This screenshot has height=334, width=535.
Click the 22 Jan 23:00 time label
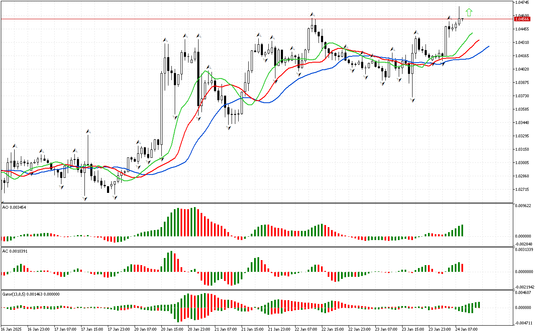pyautogui.click(x=359, y=329)
